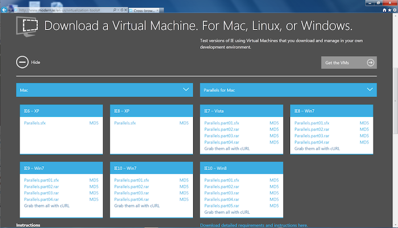Click Grab them all with cURL, IE10 – Win7
The height and width of the screenshot is (228, 398).
point(137,206)
